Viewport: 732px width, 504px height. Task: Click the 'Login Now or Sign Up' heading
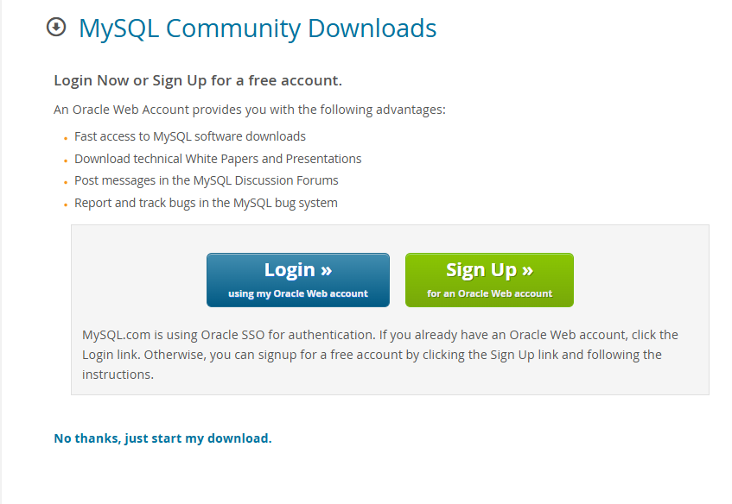(198, 80)
